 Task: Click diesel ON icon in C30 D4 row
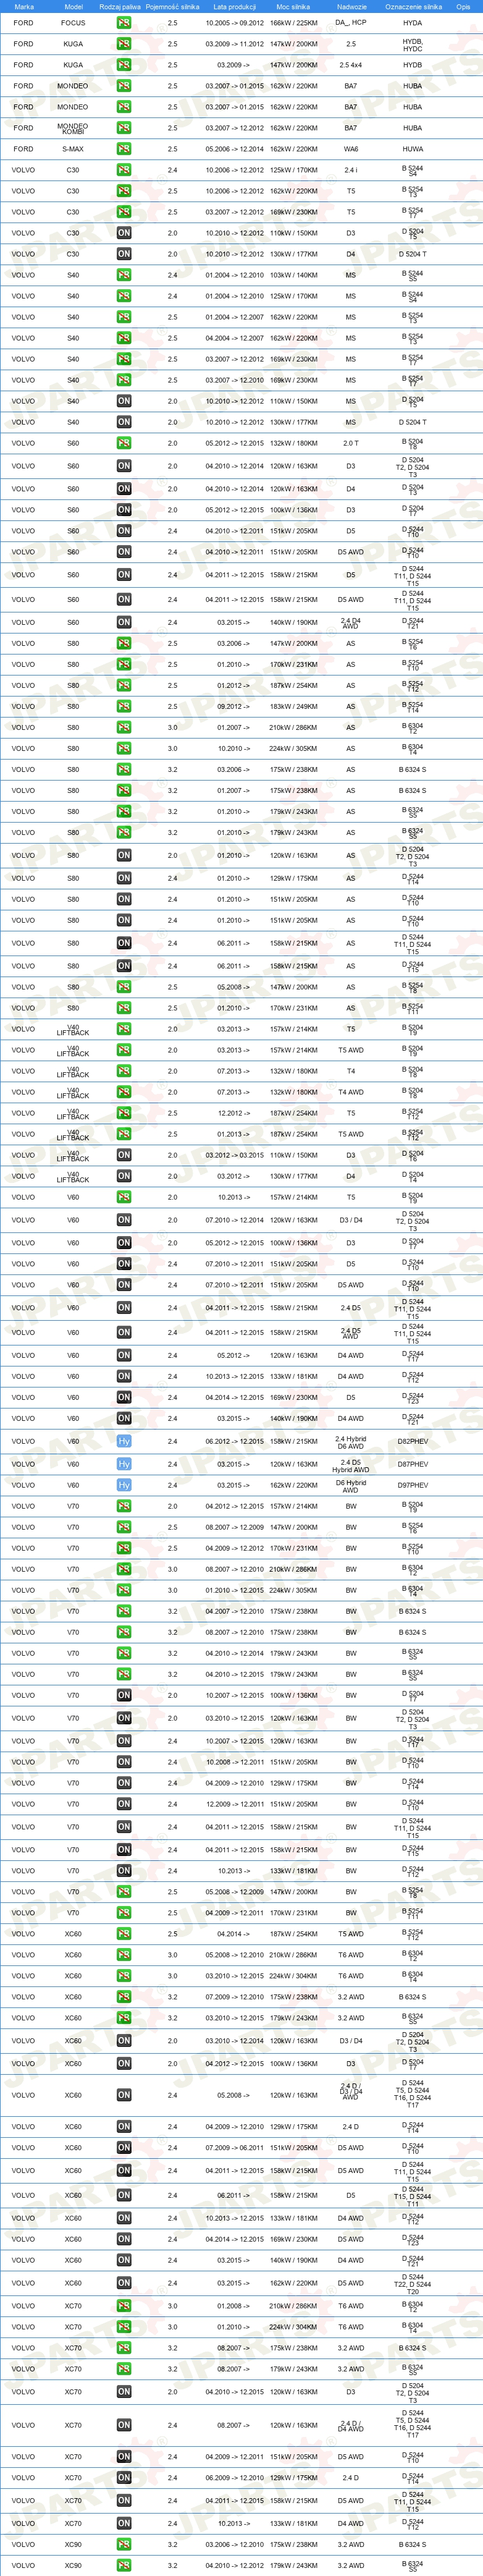(x=124, y=254)
